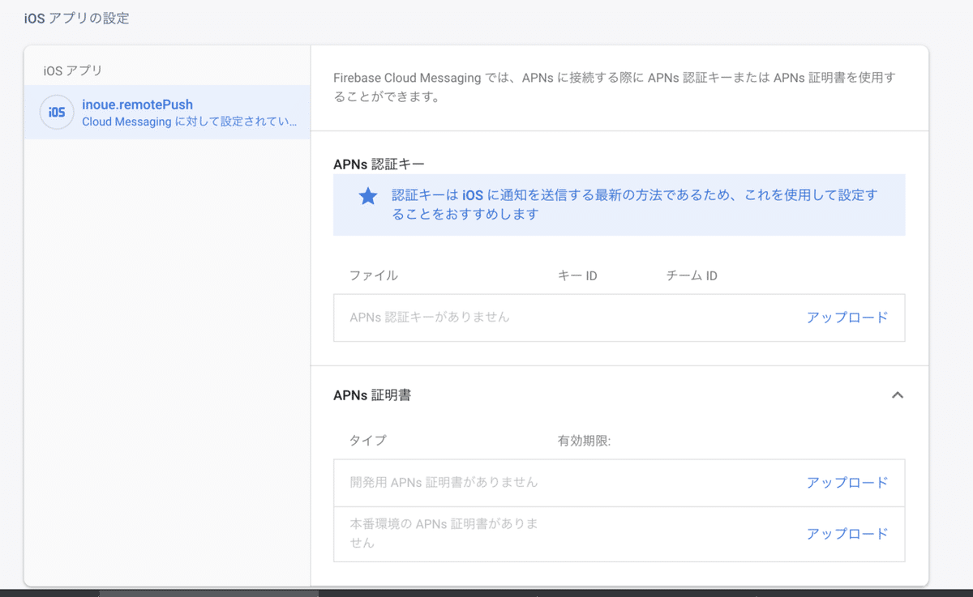This screenshot has height=597, width=973.
Task: Click the 'APNs 認証キー' section heading
Action: [x=379, y=164]
